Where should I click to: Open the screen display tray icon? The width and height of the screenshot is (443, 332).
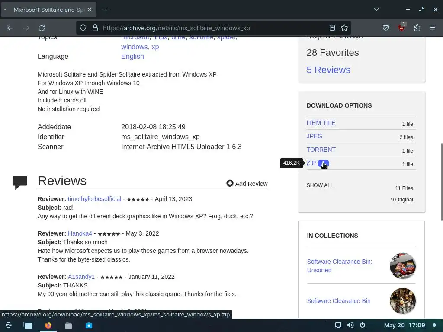click(338, 325)
